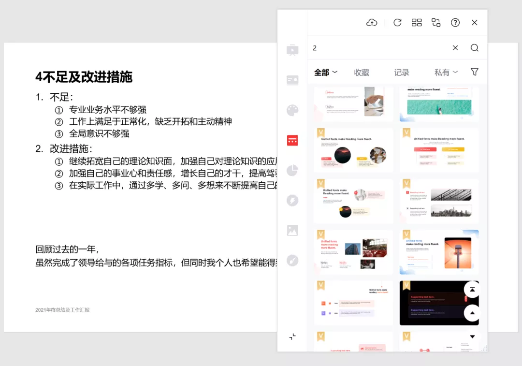Image resolution: width=522 pixels, height=366 pixels.
Task: Open the card layout sidebar panel
Action: [x=292, y=80]
